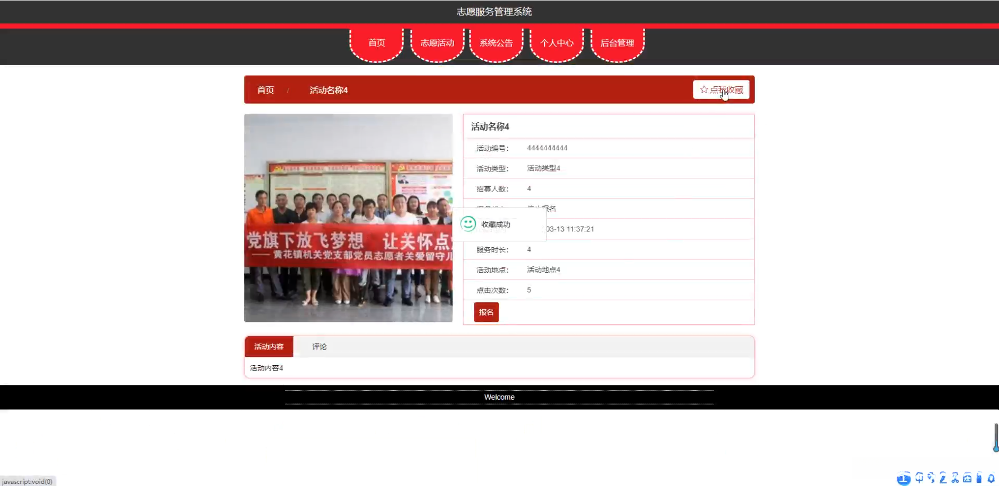Click the 活动名称4 heading in details panel
The height and width of the screenshot is (486, 999).
pos(490,127)
